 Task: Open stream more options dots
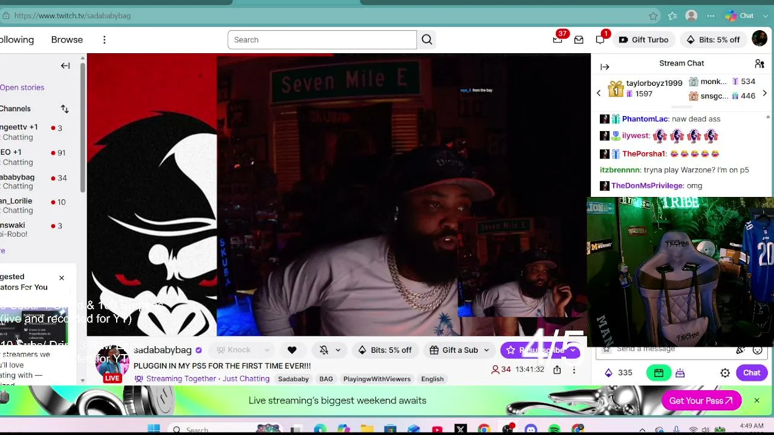tap(574, 370)
